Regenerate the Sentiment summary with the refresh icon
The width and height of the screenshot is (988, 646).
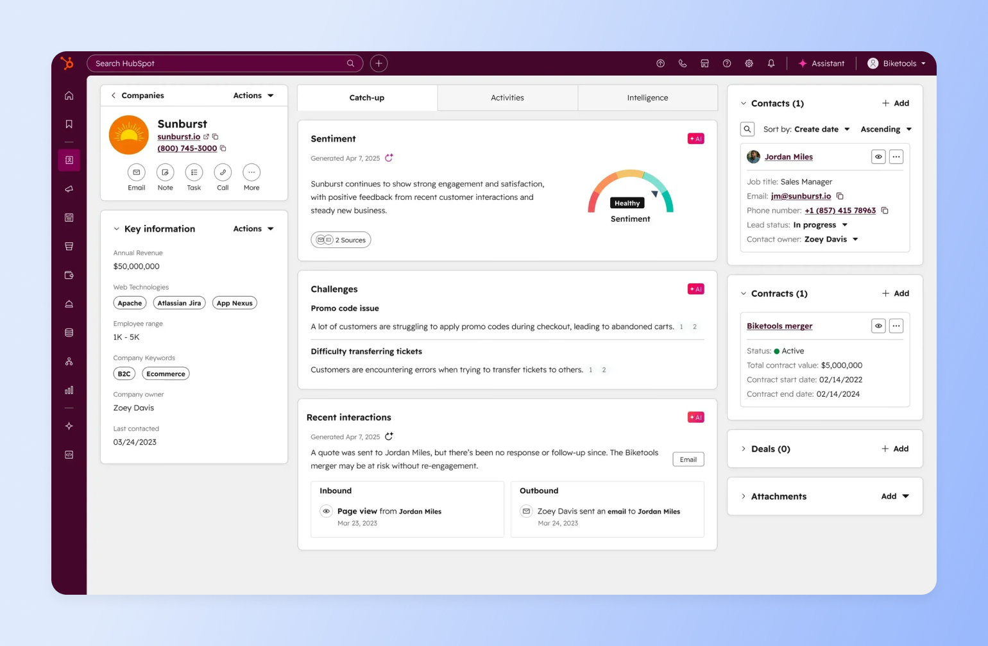pos(389,158)
